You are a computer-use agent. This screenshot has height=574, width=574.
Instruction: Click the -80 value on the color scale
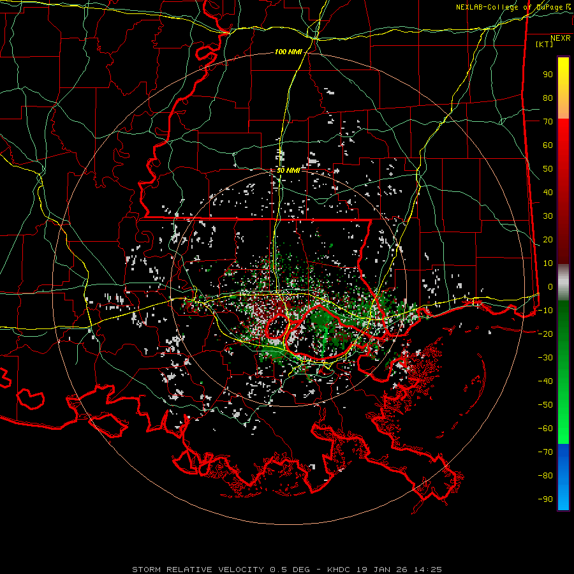[x=545, y=476]
